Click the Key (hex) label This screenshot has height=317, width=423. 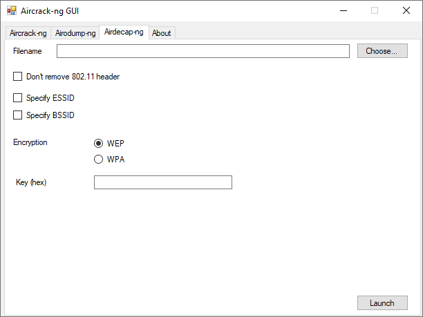tap(31, 182)
